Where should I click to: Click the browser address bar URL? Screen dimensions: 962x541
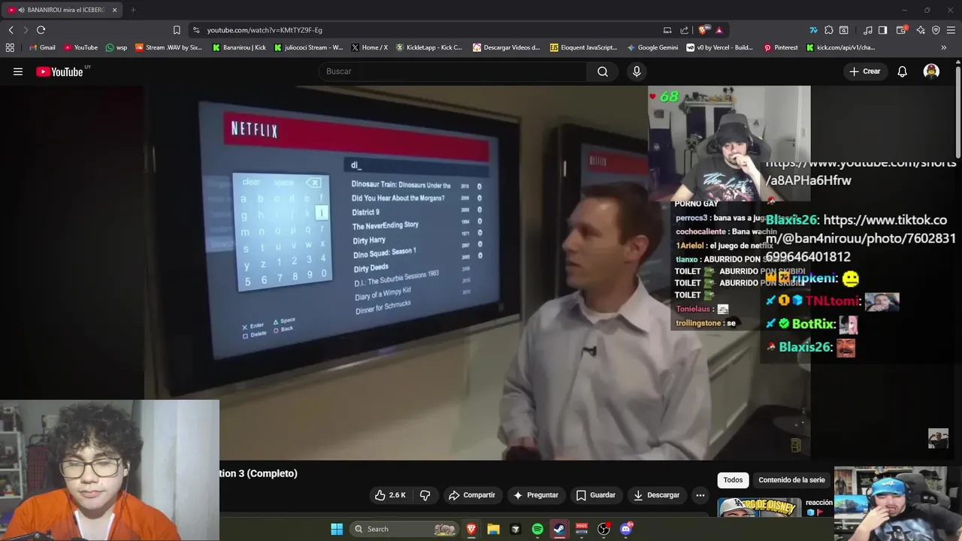(265, 30)
